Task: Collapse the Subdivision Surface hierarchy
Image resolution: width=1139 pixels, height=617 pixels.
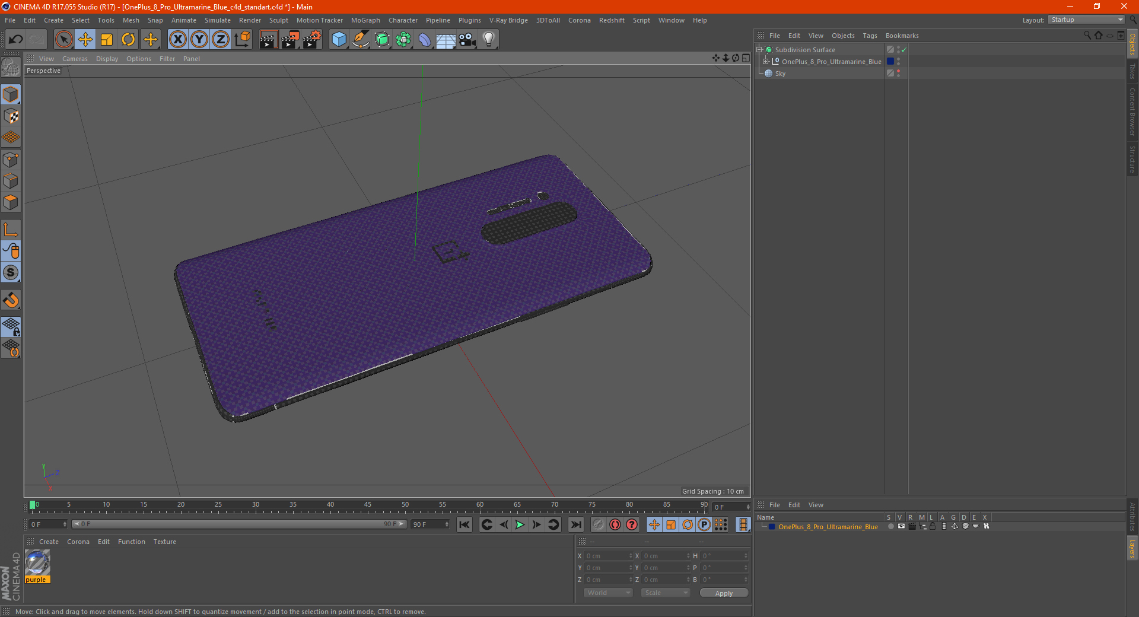Action: click(x=759, y=50)
